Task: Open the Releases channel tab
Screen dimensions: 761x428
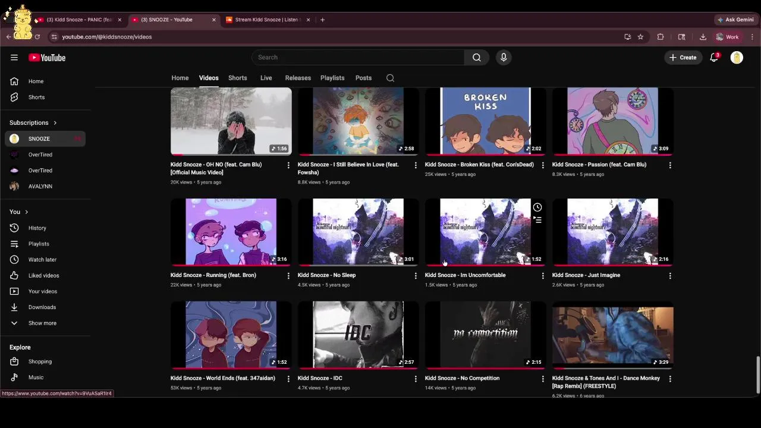Action: (x=298, y=78)
